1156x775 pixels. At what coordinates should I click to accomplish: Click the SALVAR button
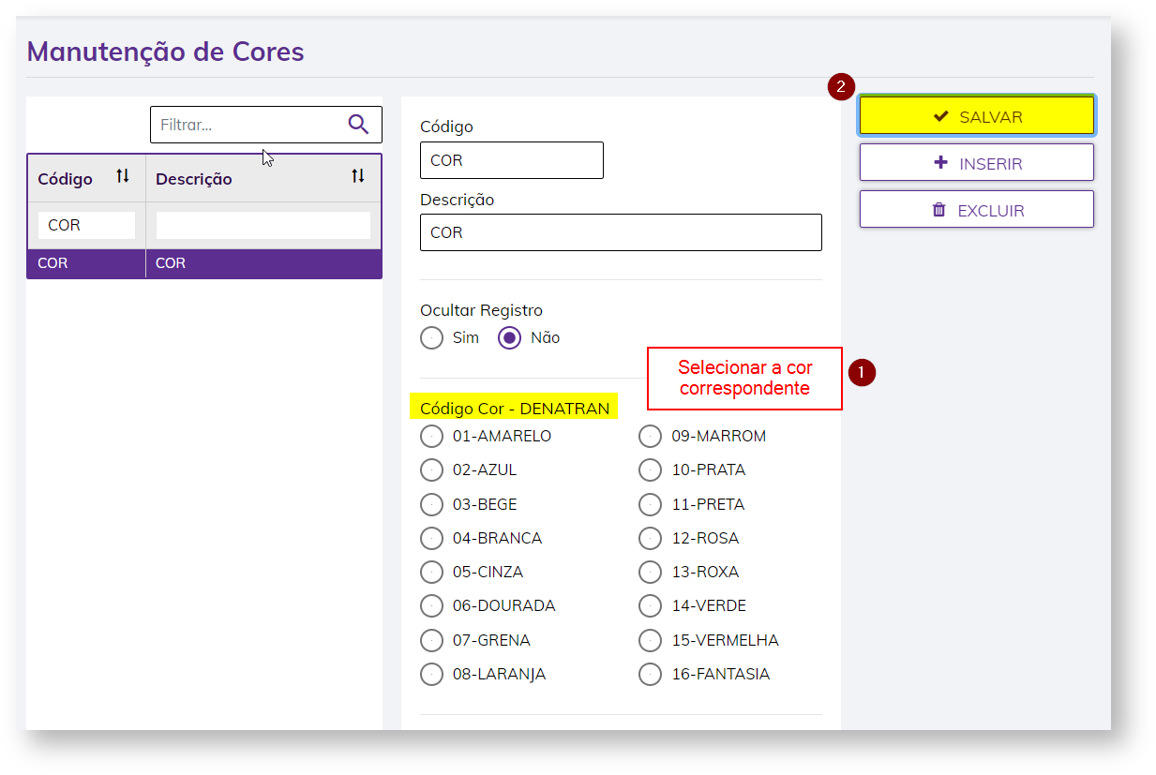tap(976, 116)
